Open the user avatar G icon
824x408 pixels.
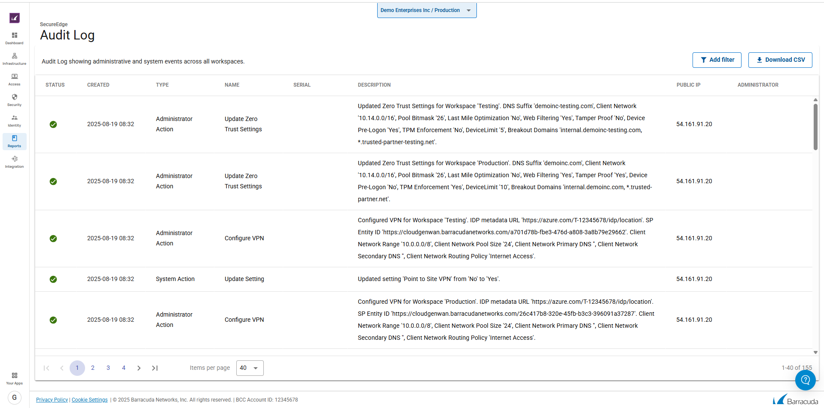click(x=15, y=397)
